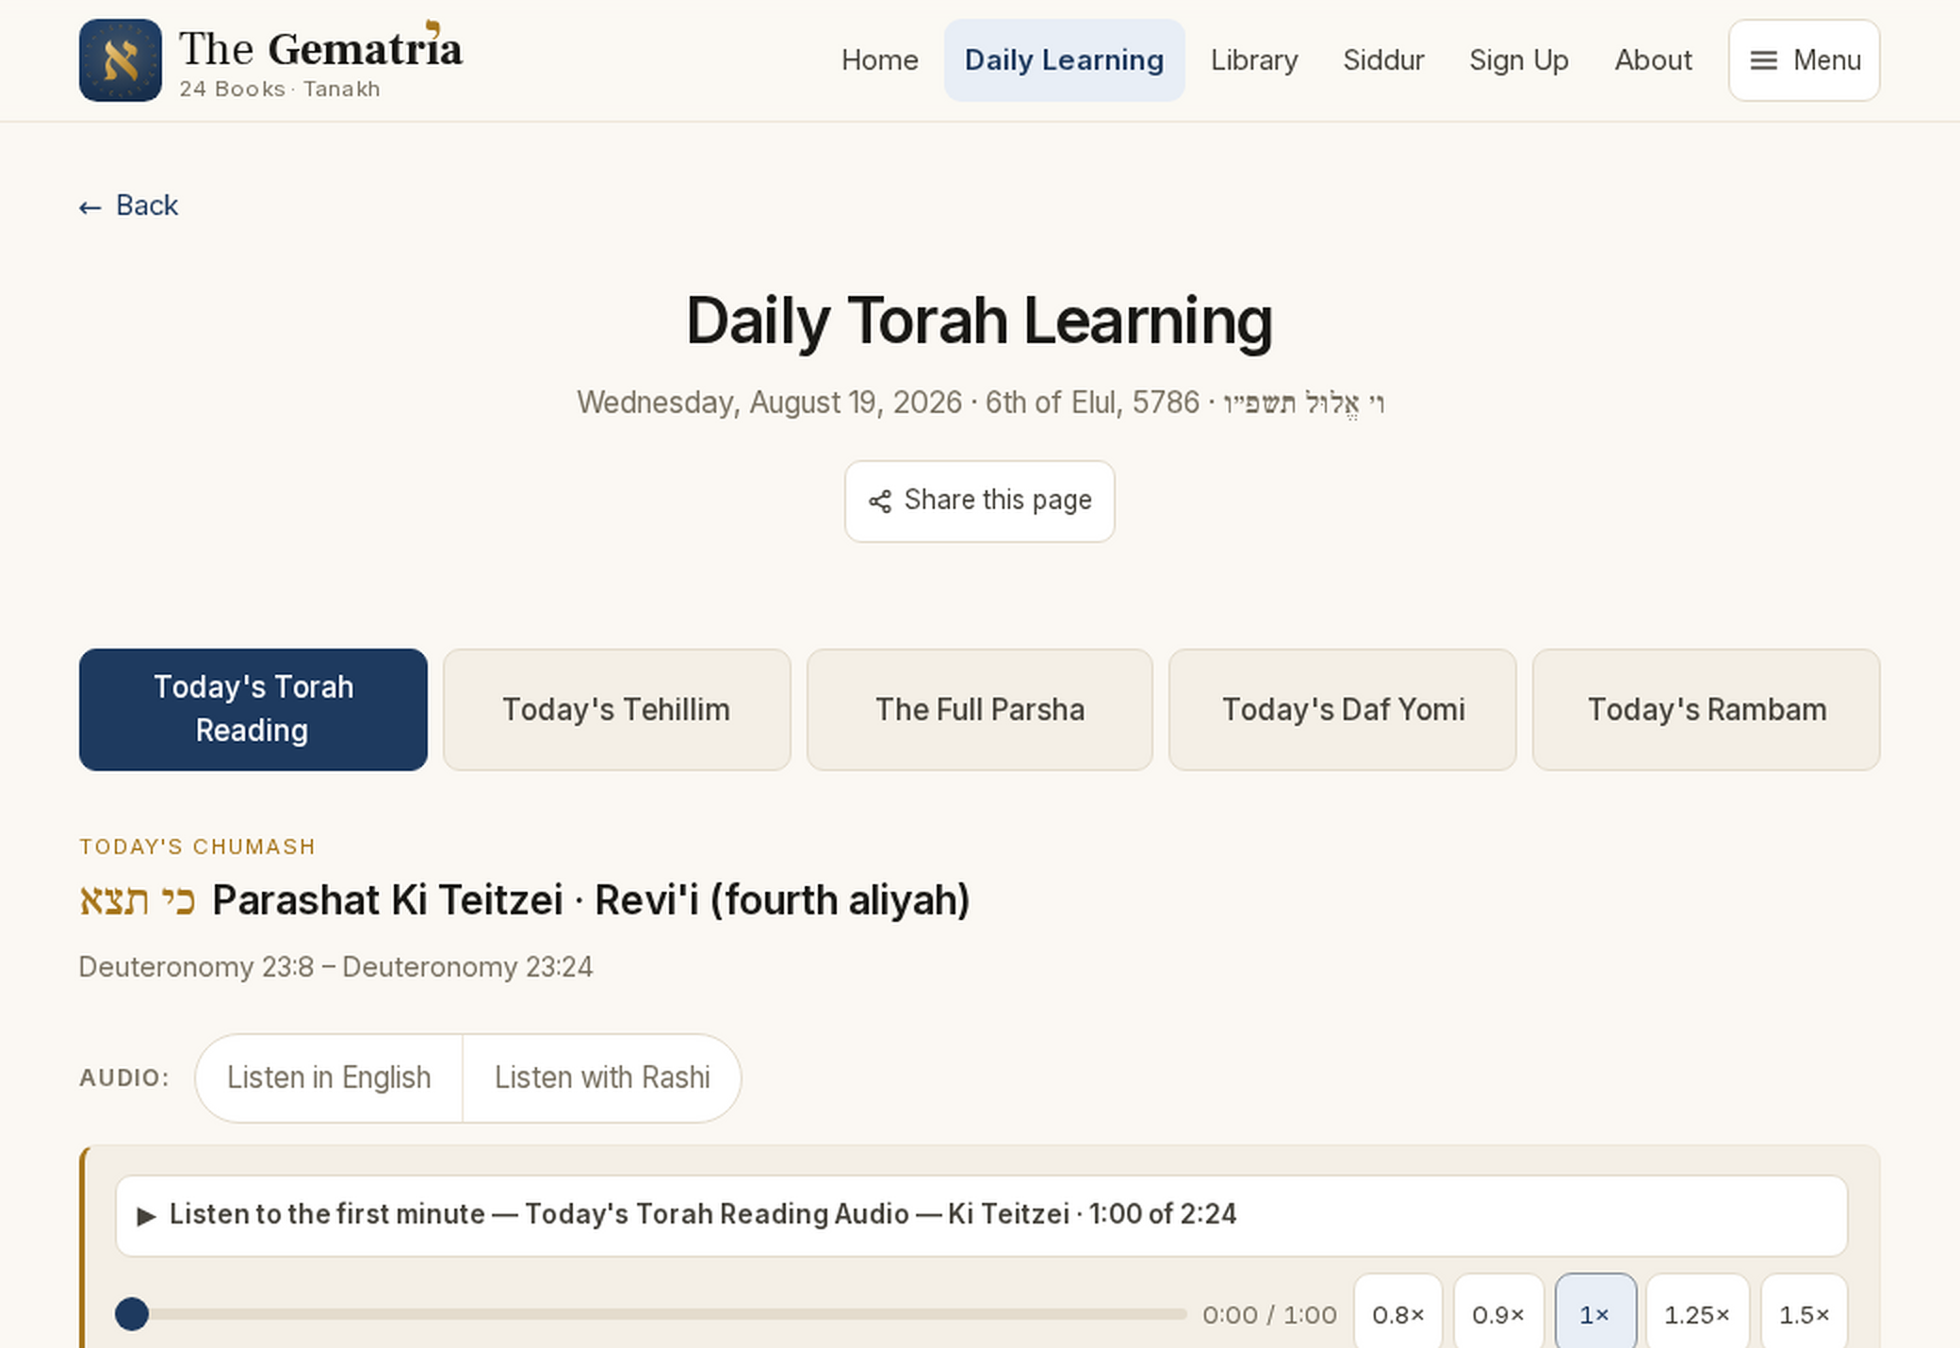This screenshot has height=1348, width=1960.
Task: Click the audio progress slider handle
Action: point(132,1314)
